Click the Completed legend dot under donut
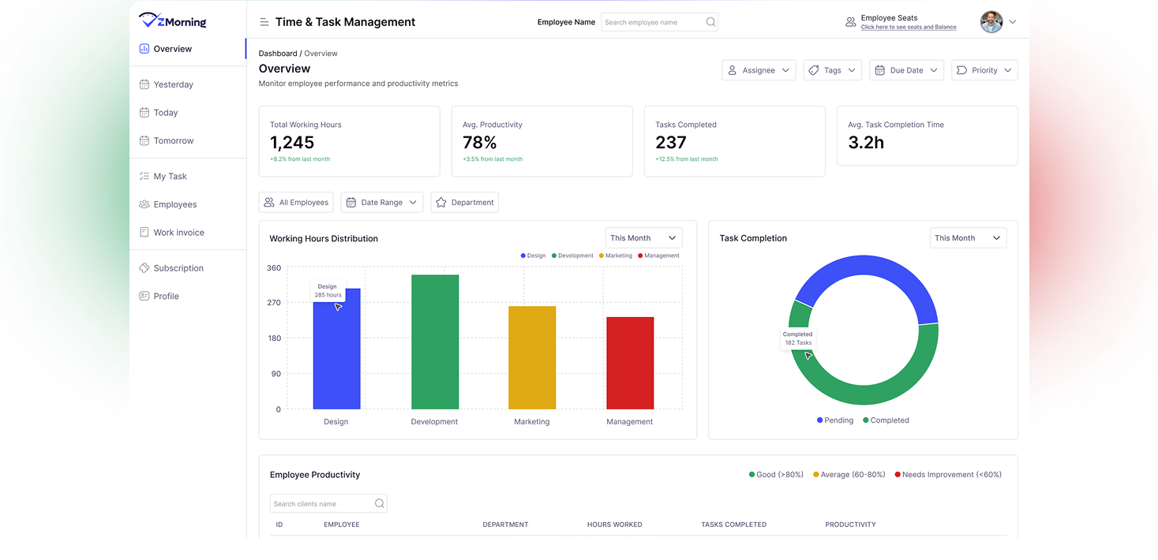Screen dimensions: 1158x560 [866, 420]
